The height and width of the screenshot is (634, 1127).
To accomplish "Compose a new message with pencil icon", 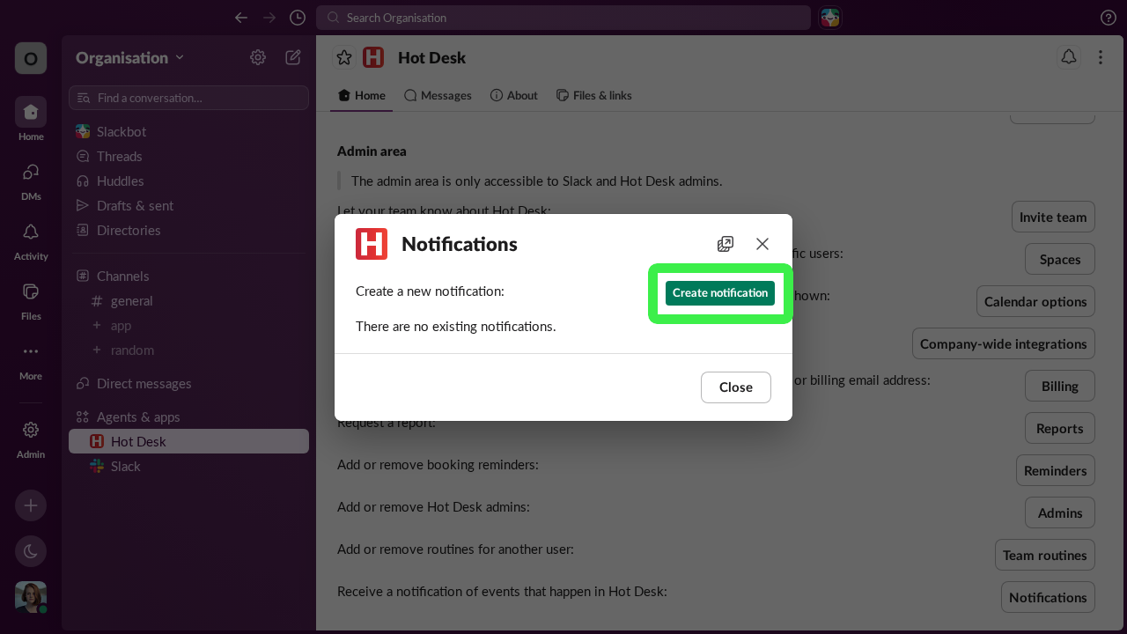I will 293,57.
